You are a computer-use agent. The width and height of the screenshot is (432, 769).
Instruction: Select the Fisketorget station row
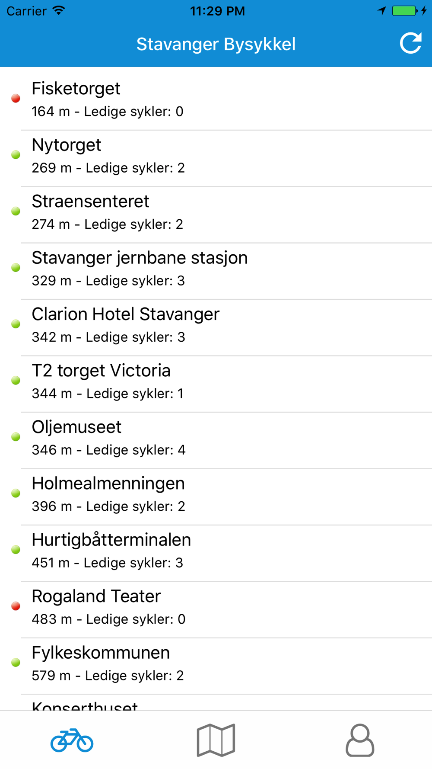(216, 99)
